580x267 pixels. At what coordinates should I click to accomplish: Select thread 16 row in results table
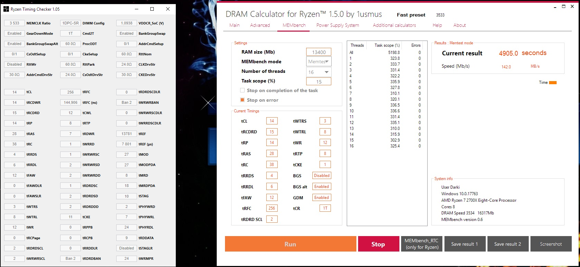pyautogui.click(x=386, y=146)
